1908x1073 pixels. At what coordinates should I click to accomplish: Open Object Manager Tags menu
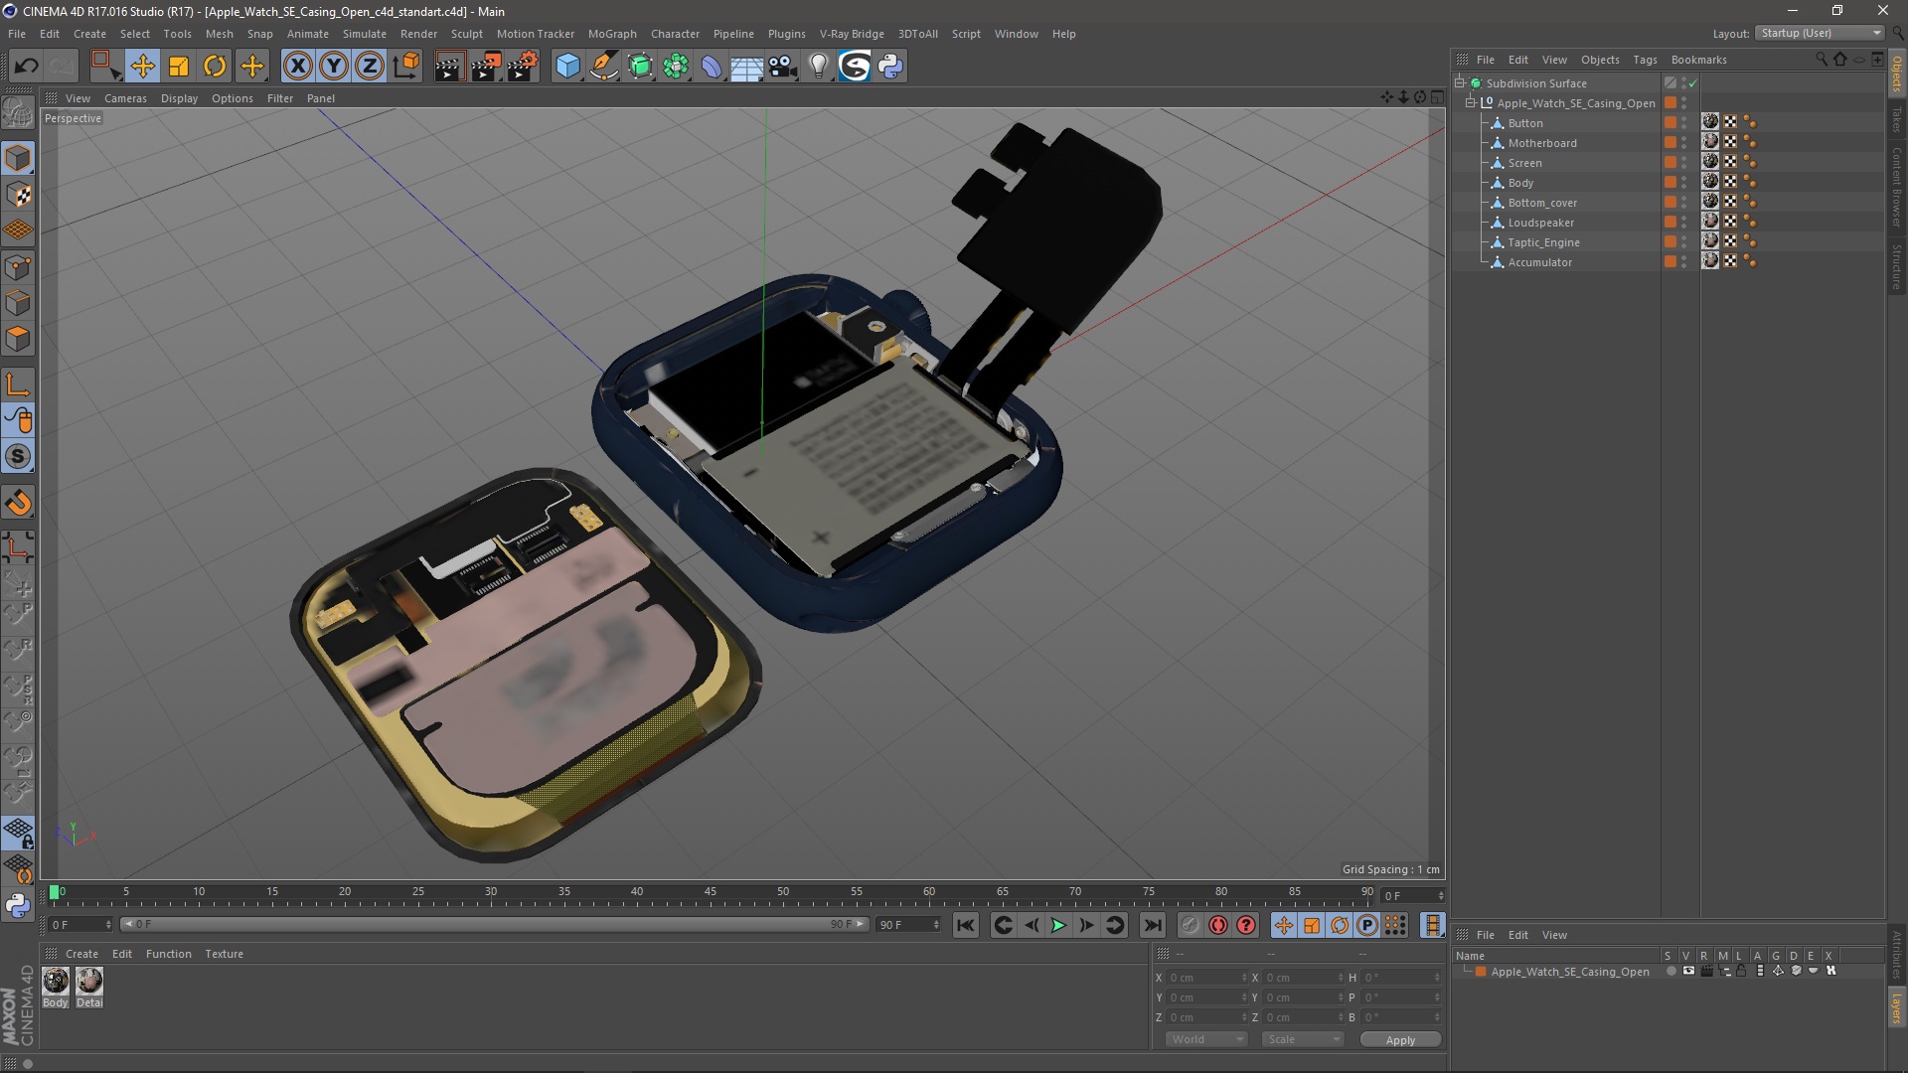1645,60
